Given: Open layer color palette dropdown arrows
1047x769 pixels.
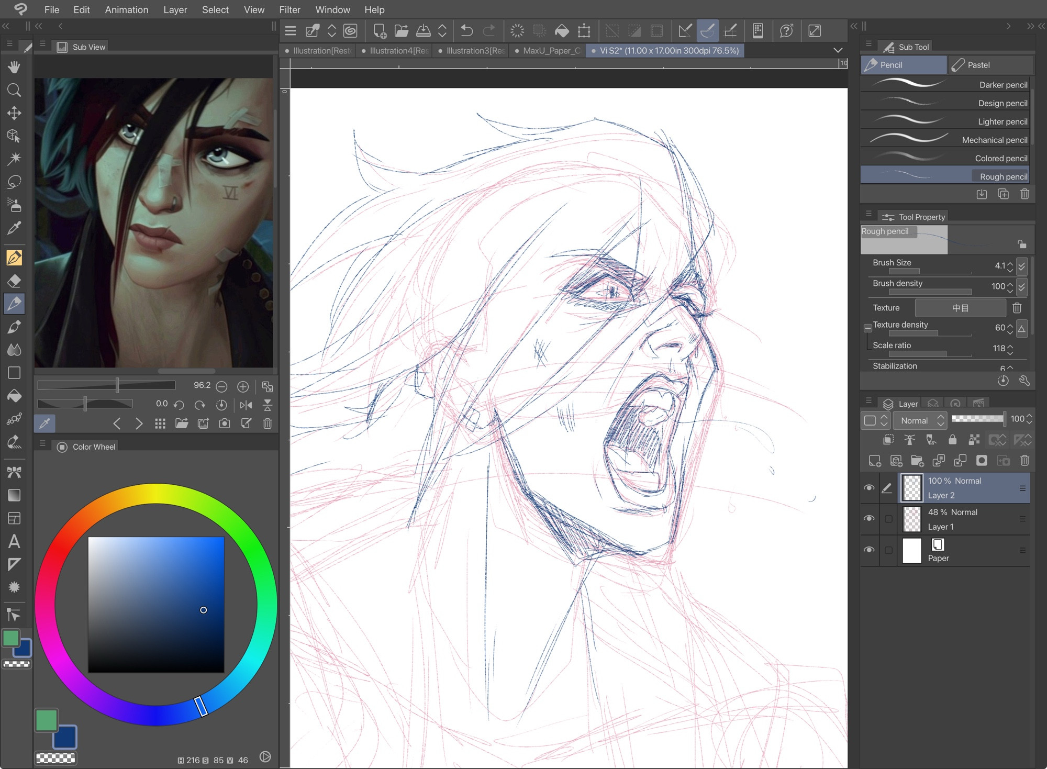Looking at the screenshot, I should pyautogui.click(x=875, y=420).
